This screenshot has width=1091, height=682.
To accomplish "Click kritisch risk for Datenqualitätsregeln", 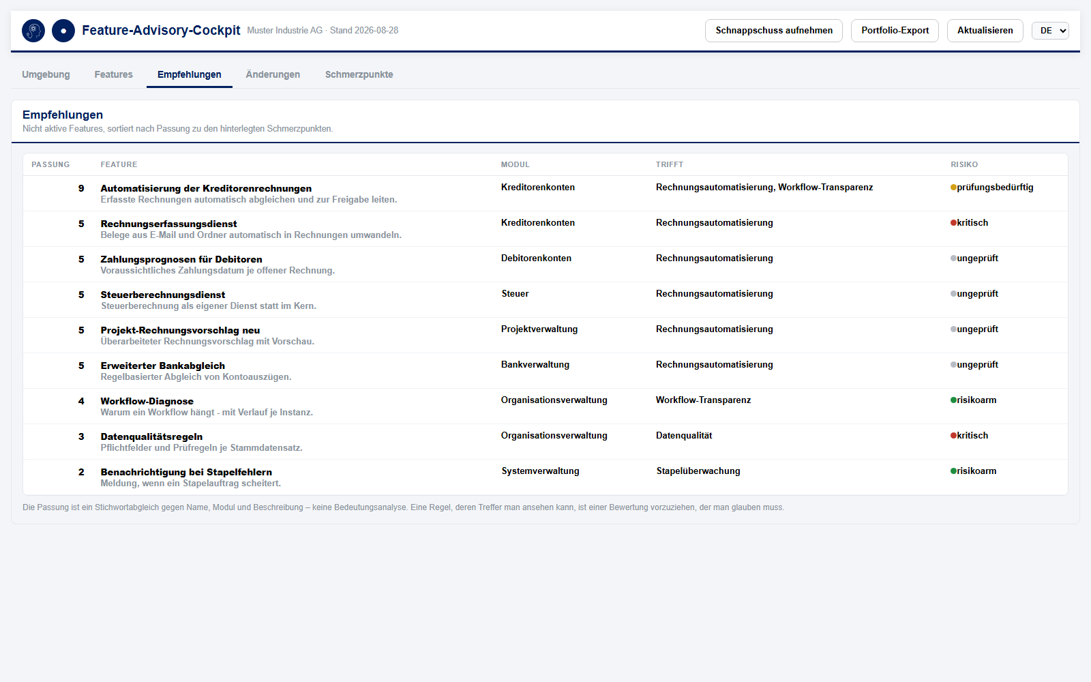I will [x=970, y=436].
